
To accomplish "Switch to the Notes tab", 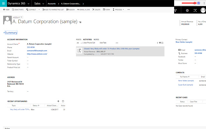I will coord(96,39).
